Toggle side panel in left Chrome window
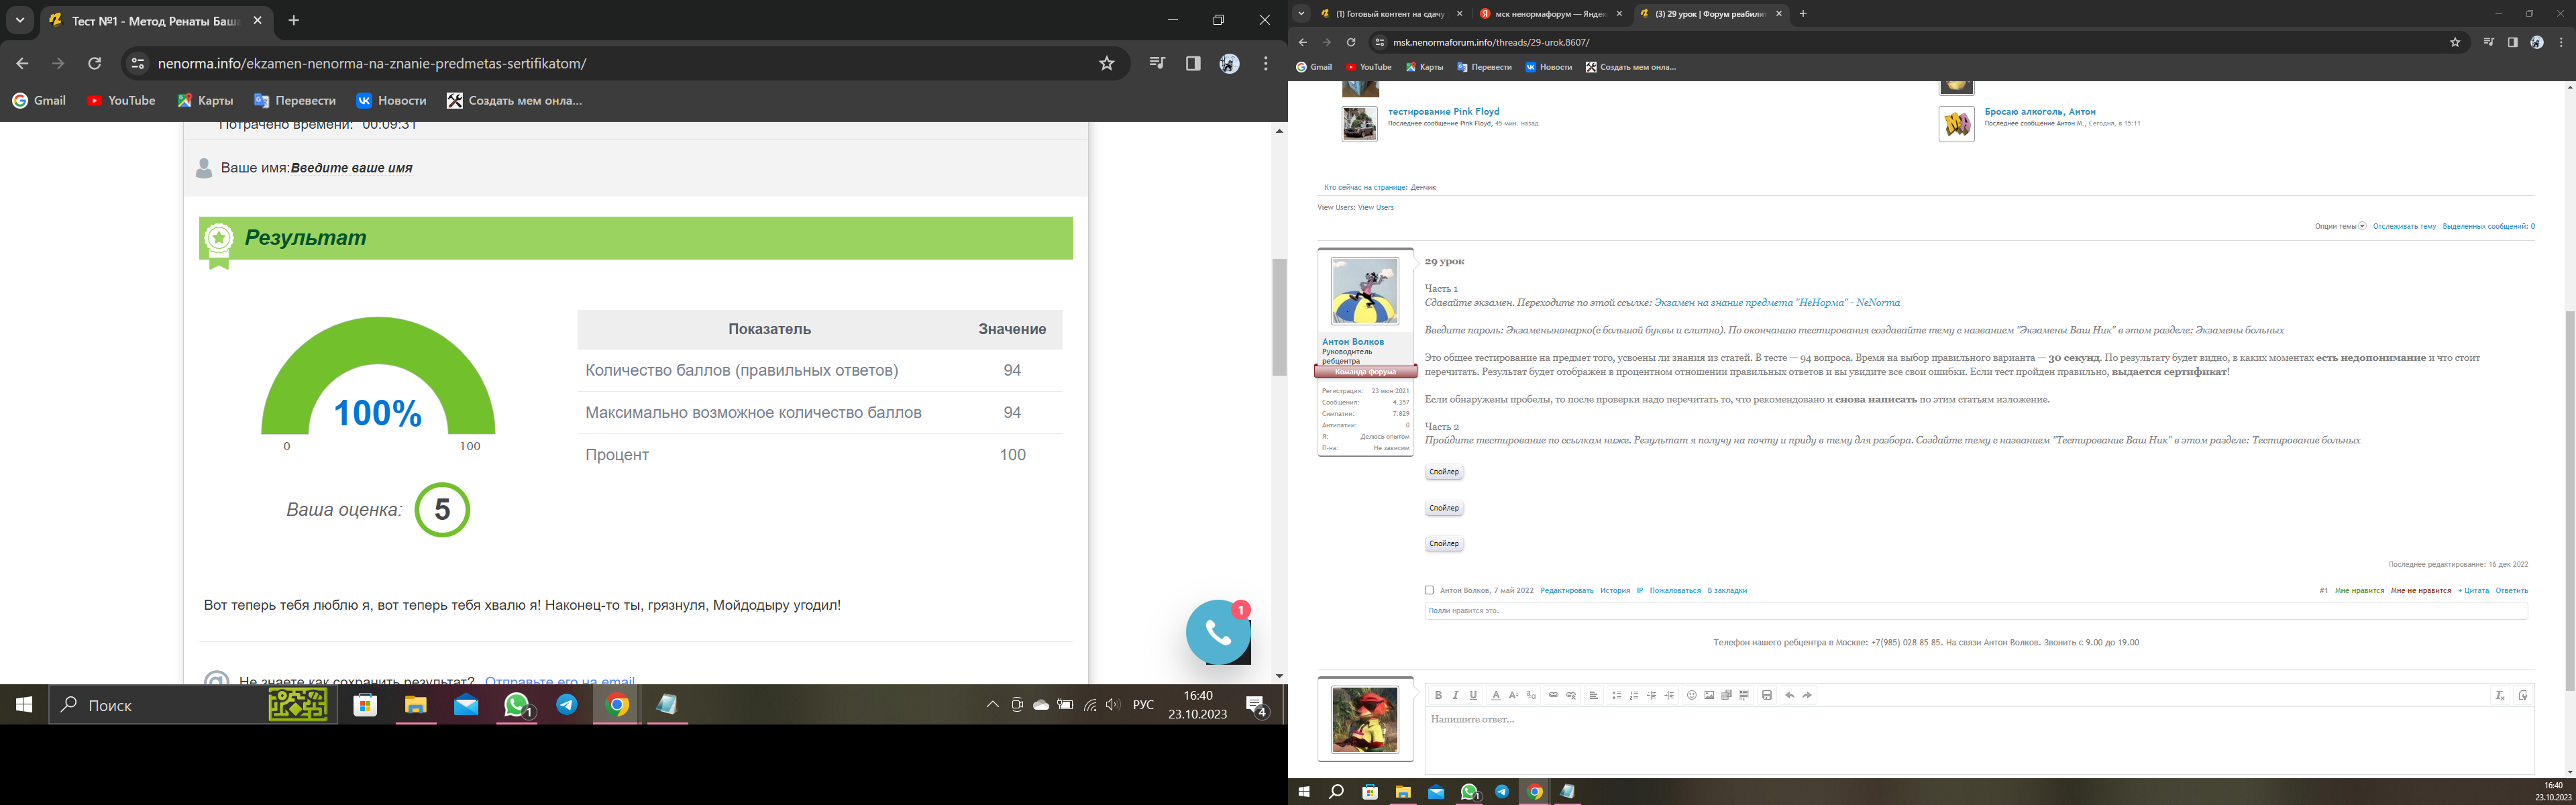 click(x=1193, y=63)
